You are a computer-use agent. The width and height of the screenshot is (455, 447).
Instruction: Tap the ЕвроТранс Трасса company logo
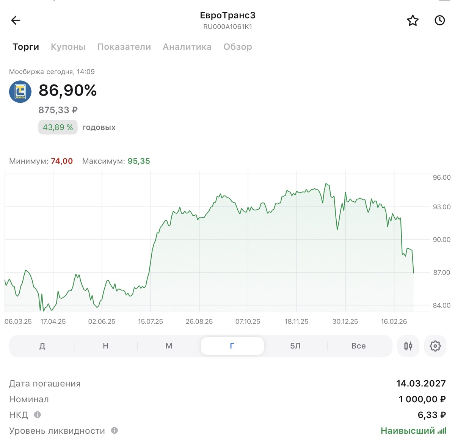coord(20,92)
